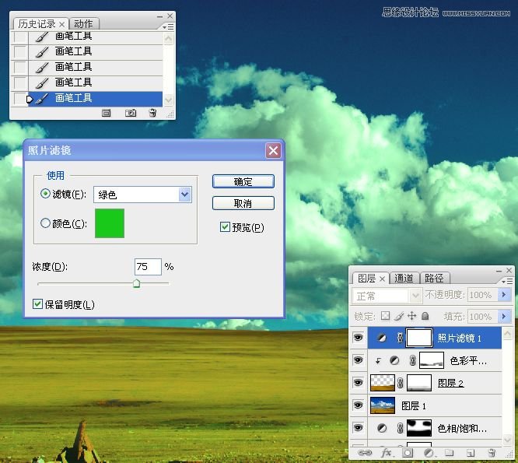Click lock position move icon
Viewport: 518px width, 463px height.
point(412,316)
